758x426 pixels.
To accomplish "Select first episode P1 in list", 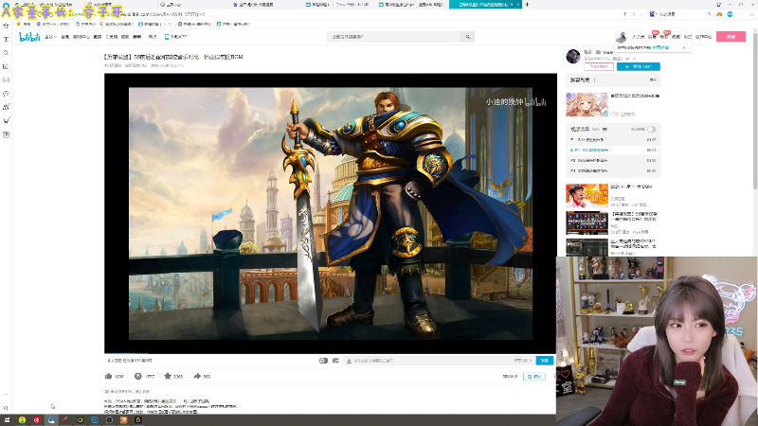I will [x=613, y=139].
